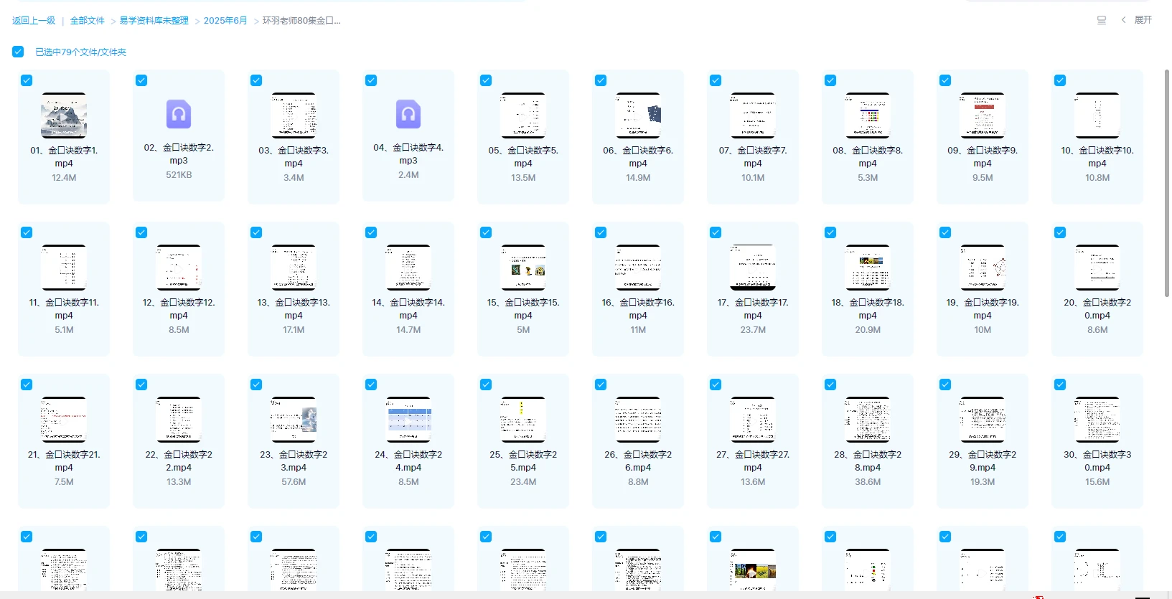This screenshot has width=1172, height=599.
Task: Open 2025年6月 breadcrumb folder
Action: coord(225,21)
